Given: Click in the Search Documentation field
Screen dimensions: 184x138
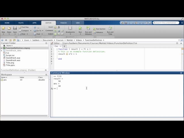Looking at the screenshot, I should pyautogui.click(x=166, y=23).
